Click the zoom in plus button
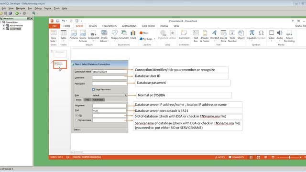This screenshot has width=306, height=172. (x=301, y=157)
